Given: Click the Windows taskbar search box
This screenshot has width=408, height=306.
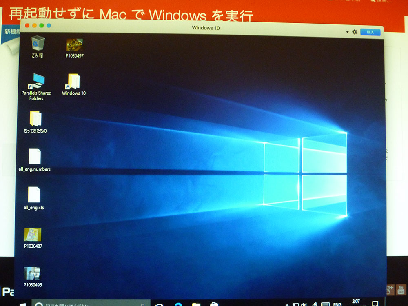Looking at the screenshot, I should [91, 303].
